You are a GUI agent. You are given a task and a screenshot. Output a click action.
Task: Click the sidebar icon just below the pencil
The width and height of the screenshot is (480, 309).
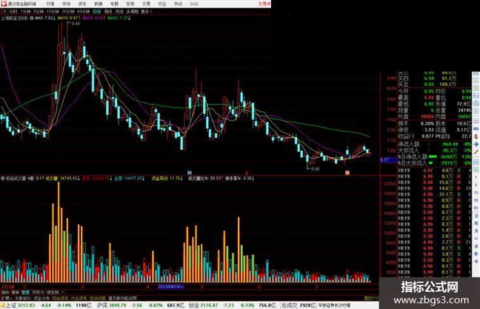click(476, 162)
